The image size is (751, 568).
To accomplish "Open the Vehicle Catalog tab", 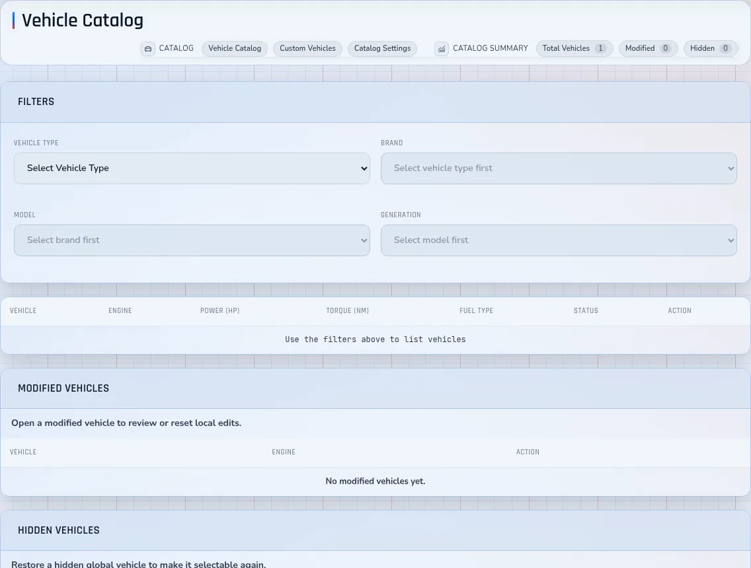I will pos(235,48).
